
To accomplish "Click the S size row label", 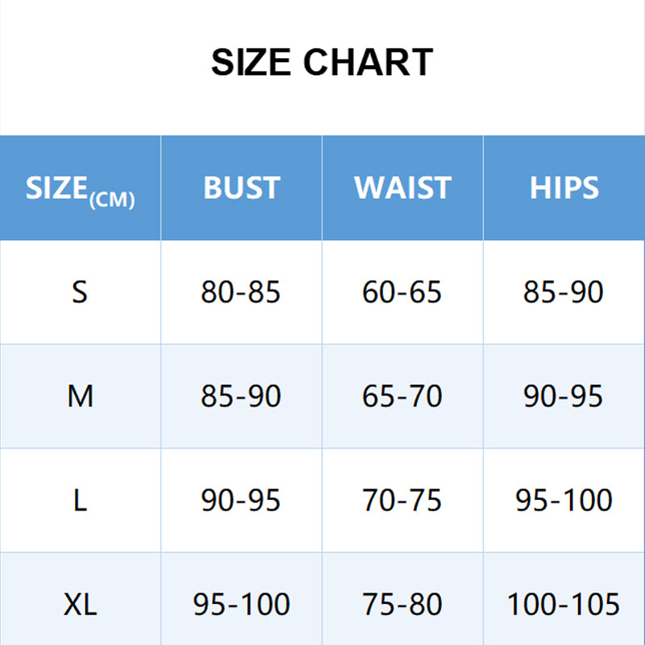I will pos(79,292).
